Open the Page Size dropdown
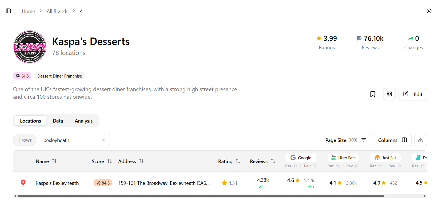 (x=346, y=140)
